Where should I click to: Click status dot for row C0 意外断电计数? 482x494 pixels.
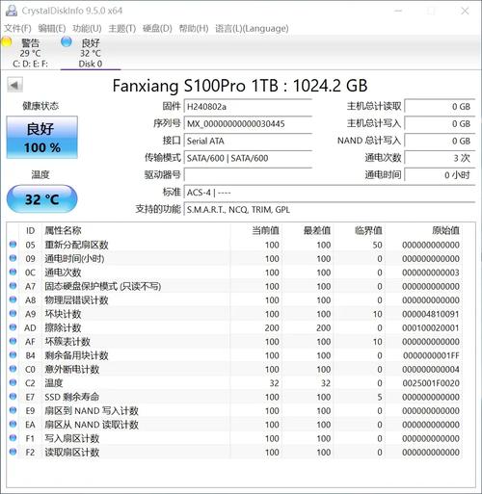click(13, 369)
